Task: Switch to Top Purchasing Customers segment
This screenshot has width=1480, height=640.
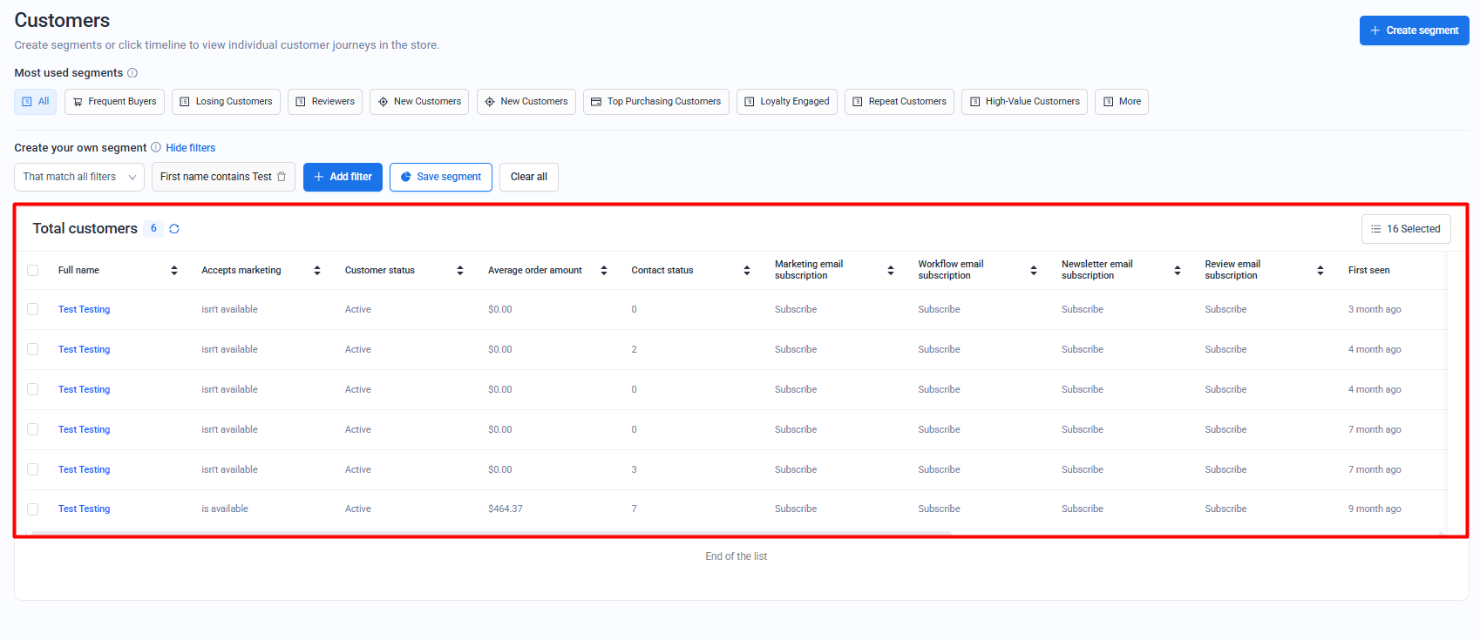Action: (x=655, y=102)
